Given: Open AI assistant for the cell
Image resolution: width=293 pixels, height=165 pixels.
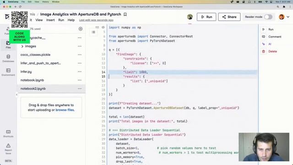Looking at the screenshot, I should (x=266, y=44).
